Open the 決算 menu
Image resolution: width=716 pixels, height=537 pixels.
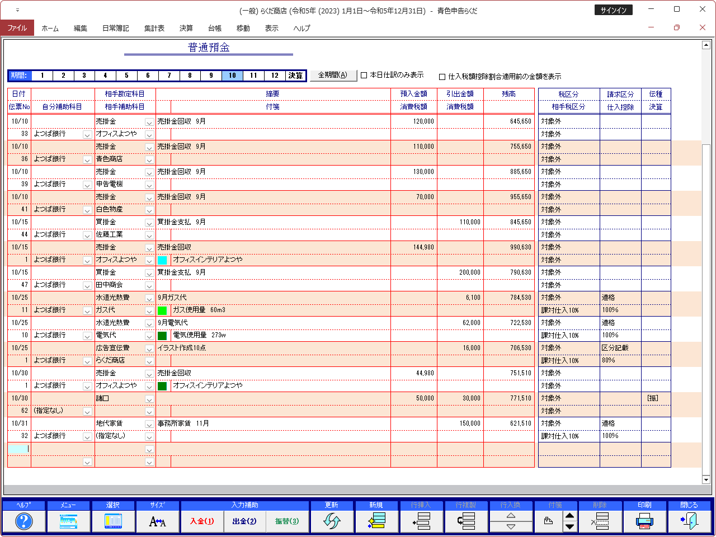coord(186,28)
